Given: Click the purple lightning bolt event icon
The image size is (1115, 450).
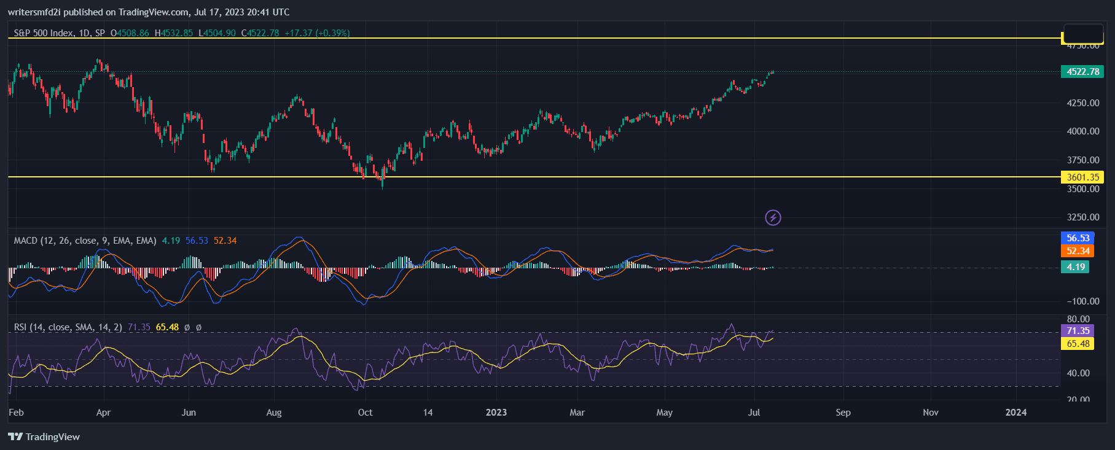Looking at the screenshot, I should click(x=773, y=217).
